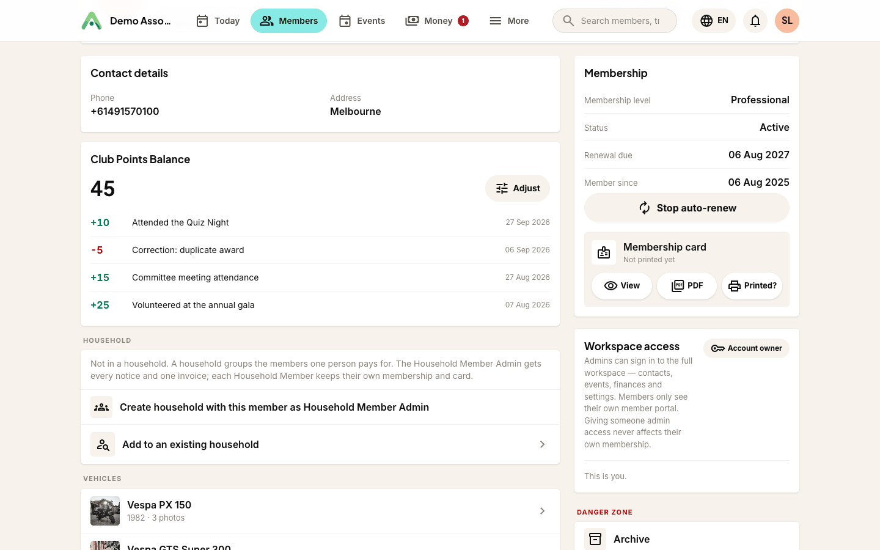The image size is (880, 550).
Task: Open the EN language selector
Action: pyautogui.click(x=714, y=21)
